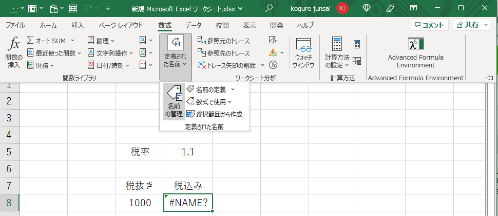Switch to the ファイル tab
Image resolution: width=498 pixels, height=216 pixels.
tap(15, 25)
